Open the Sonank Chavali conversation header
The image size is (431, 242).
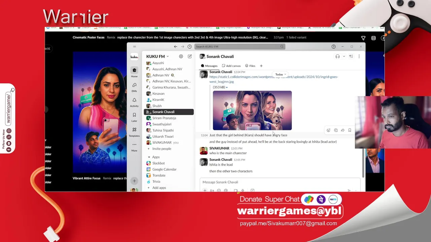217,56
